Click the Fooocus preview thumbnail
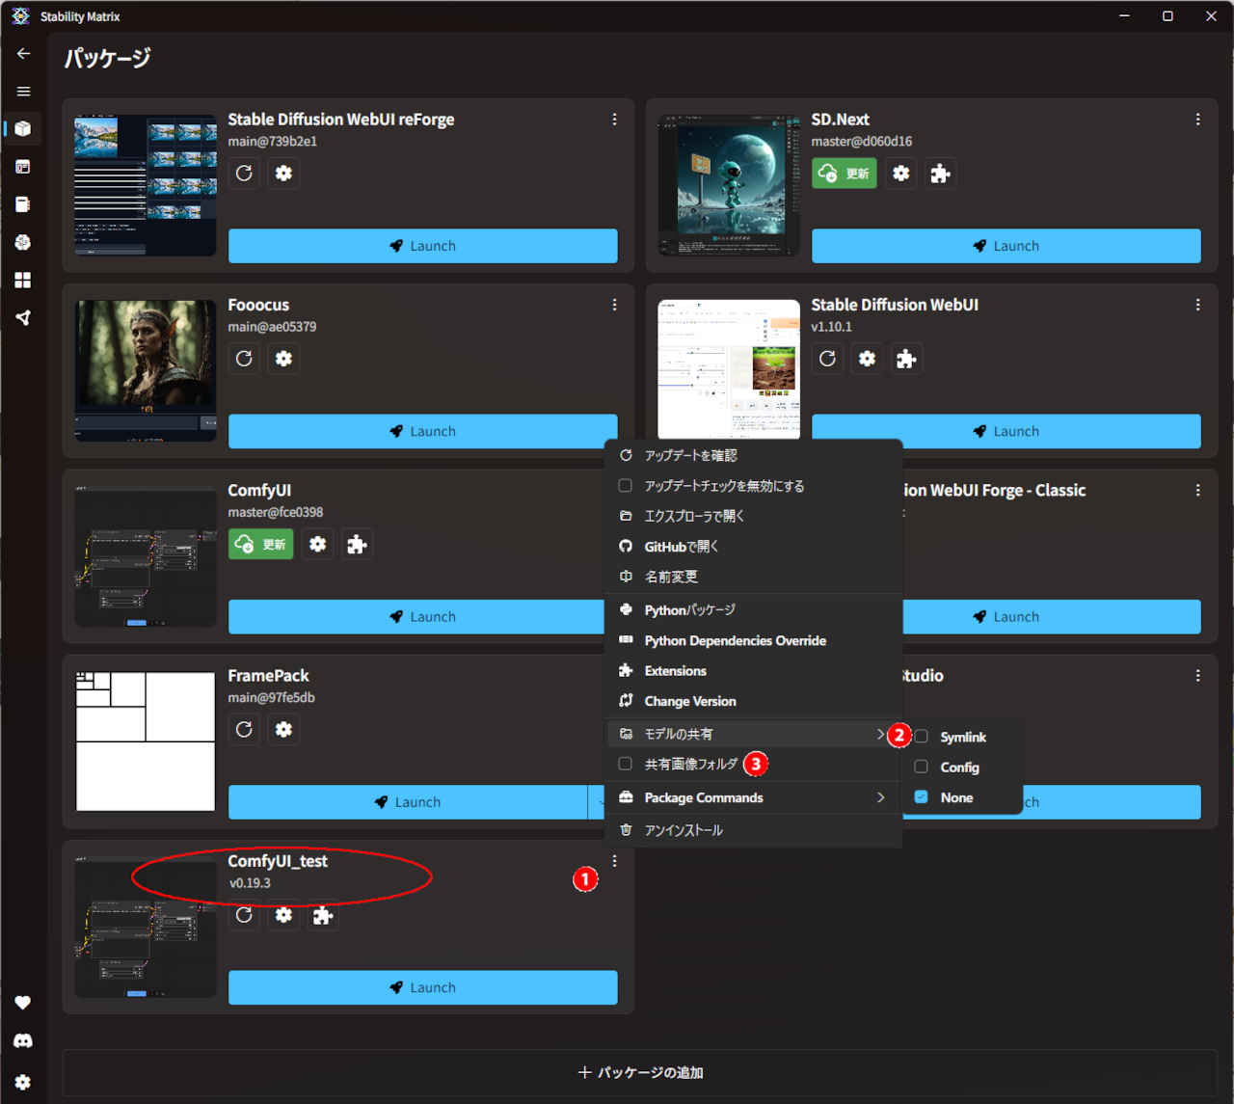Screen dimensions: 1234x1104 (x=146, y=371)
